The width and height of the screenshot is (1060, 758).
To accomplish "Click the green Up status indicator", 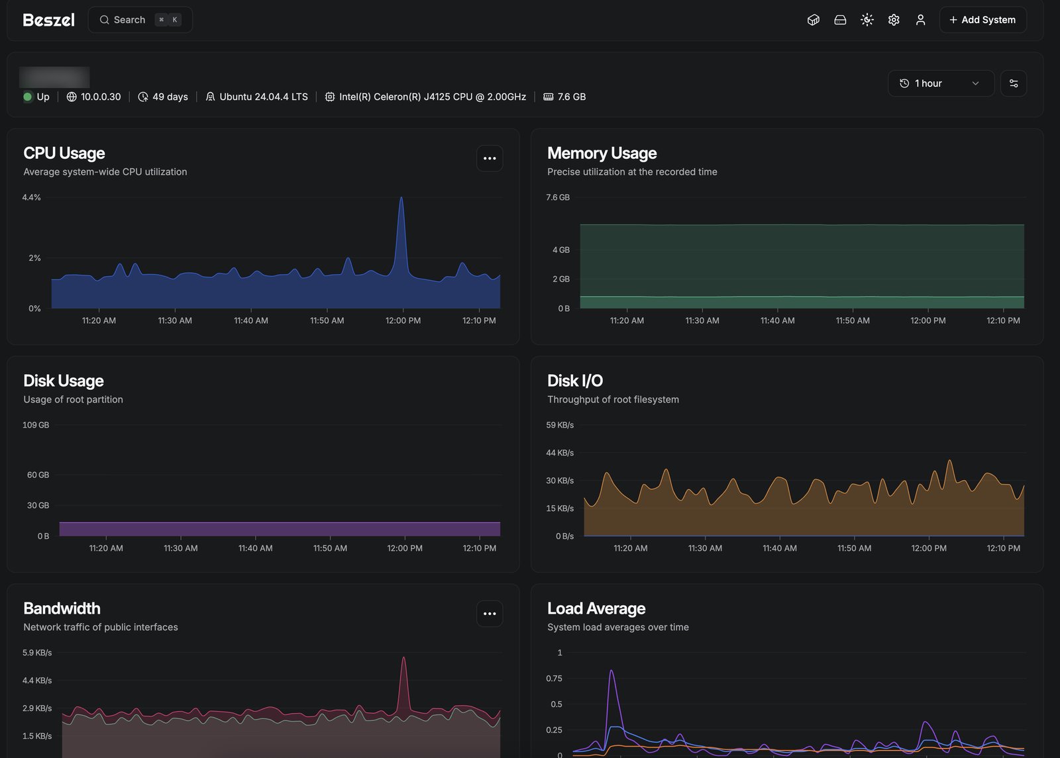I will [28, 97].
